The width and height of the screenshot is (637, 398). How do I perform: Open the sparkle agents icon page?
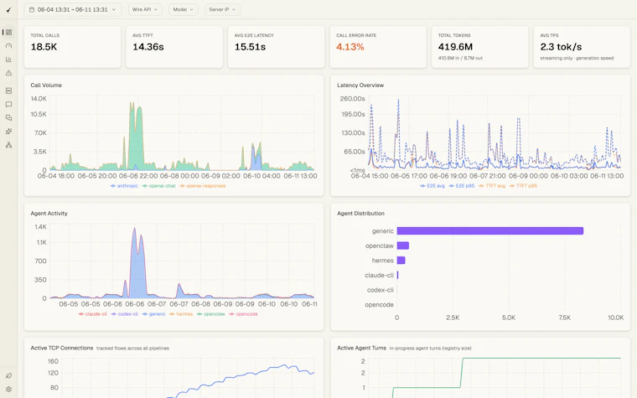click(8, 132)
